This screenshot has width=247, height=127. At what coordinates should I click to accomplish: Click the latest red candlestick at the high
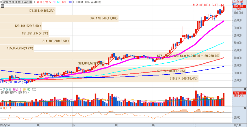tap(223, 8)
